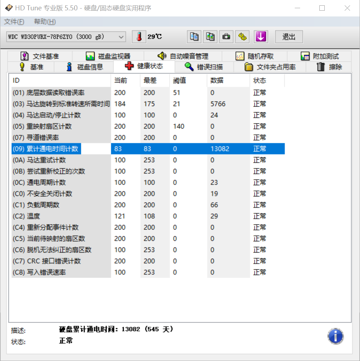360x361 pixels.
Task: Click the 退出 exit button
Action: tap(289, 37)
